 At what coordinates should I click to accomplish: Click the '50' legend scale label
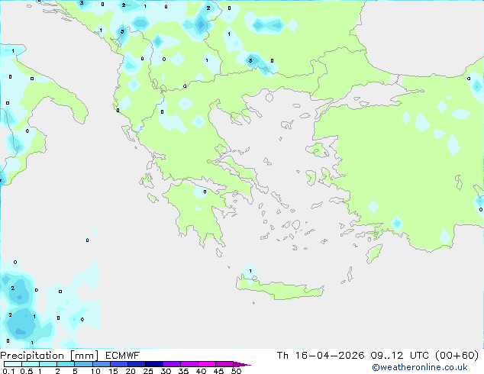pyautogui.click(x=236, y=371)
